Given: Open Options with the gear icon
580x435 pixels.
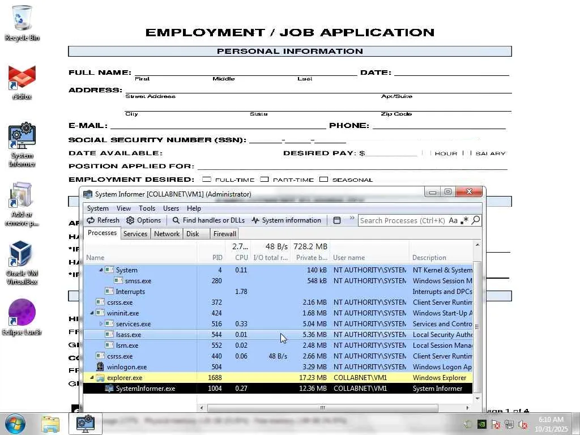Looking at the screenshot, I should (x=143, y=220).
